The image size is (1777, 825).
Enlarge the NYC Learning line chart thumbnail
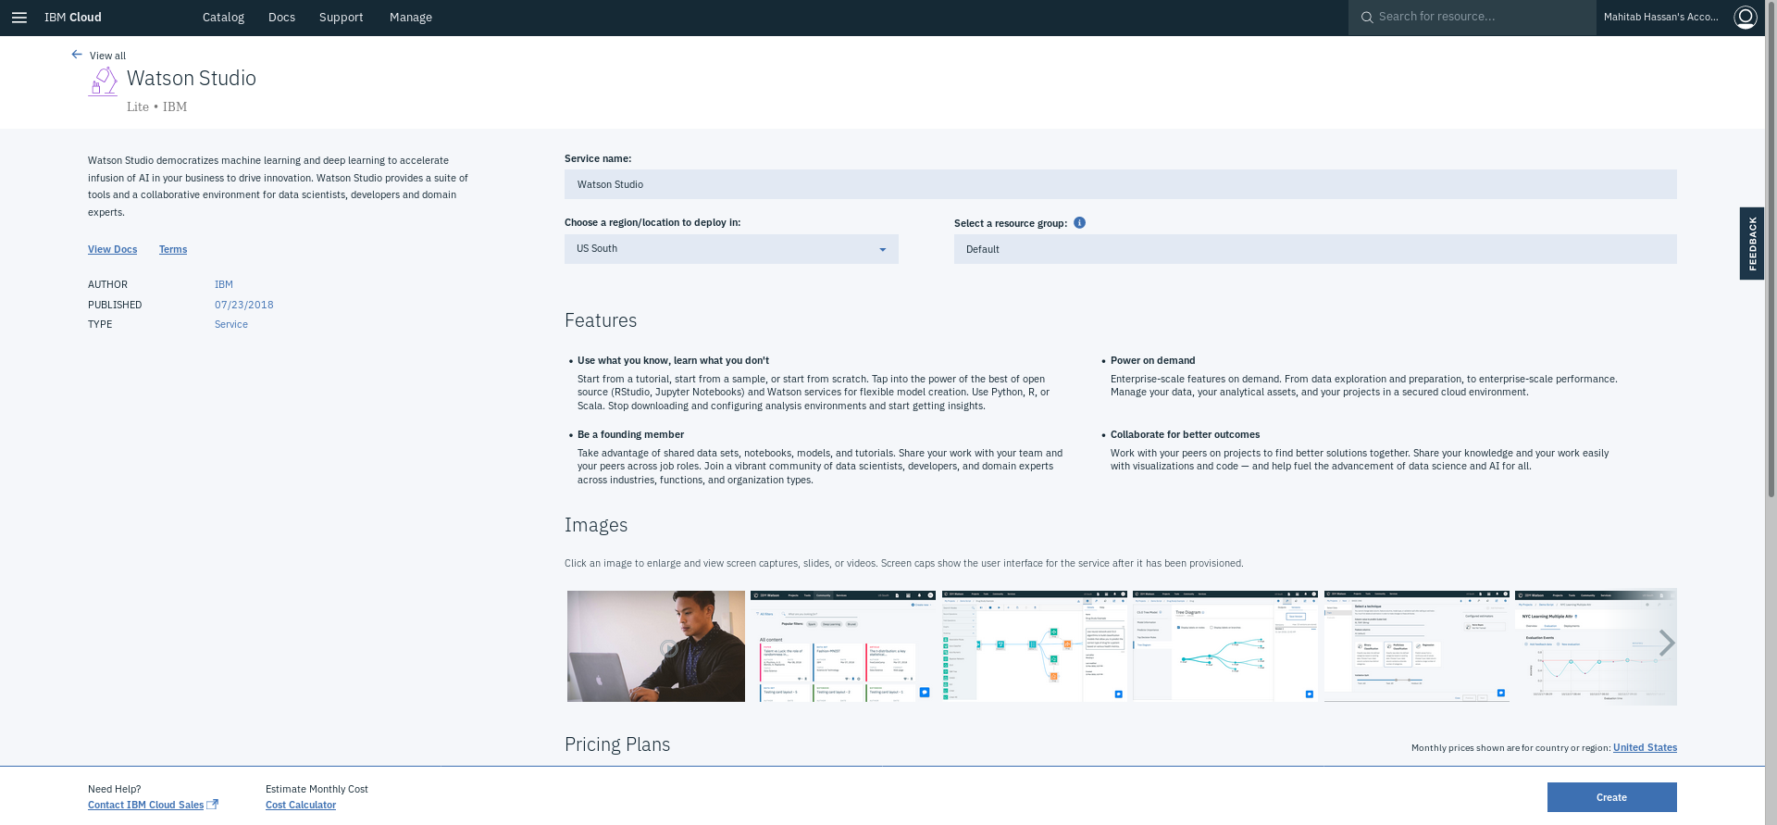coord(1596,646)
